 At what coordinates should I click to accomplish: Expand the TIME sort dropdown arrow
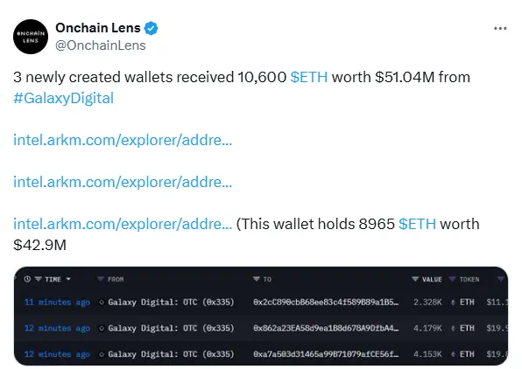pyautogui.click(x=68, y=279)
